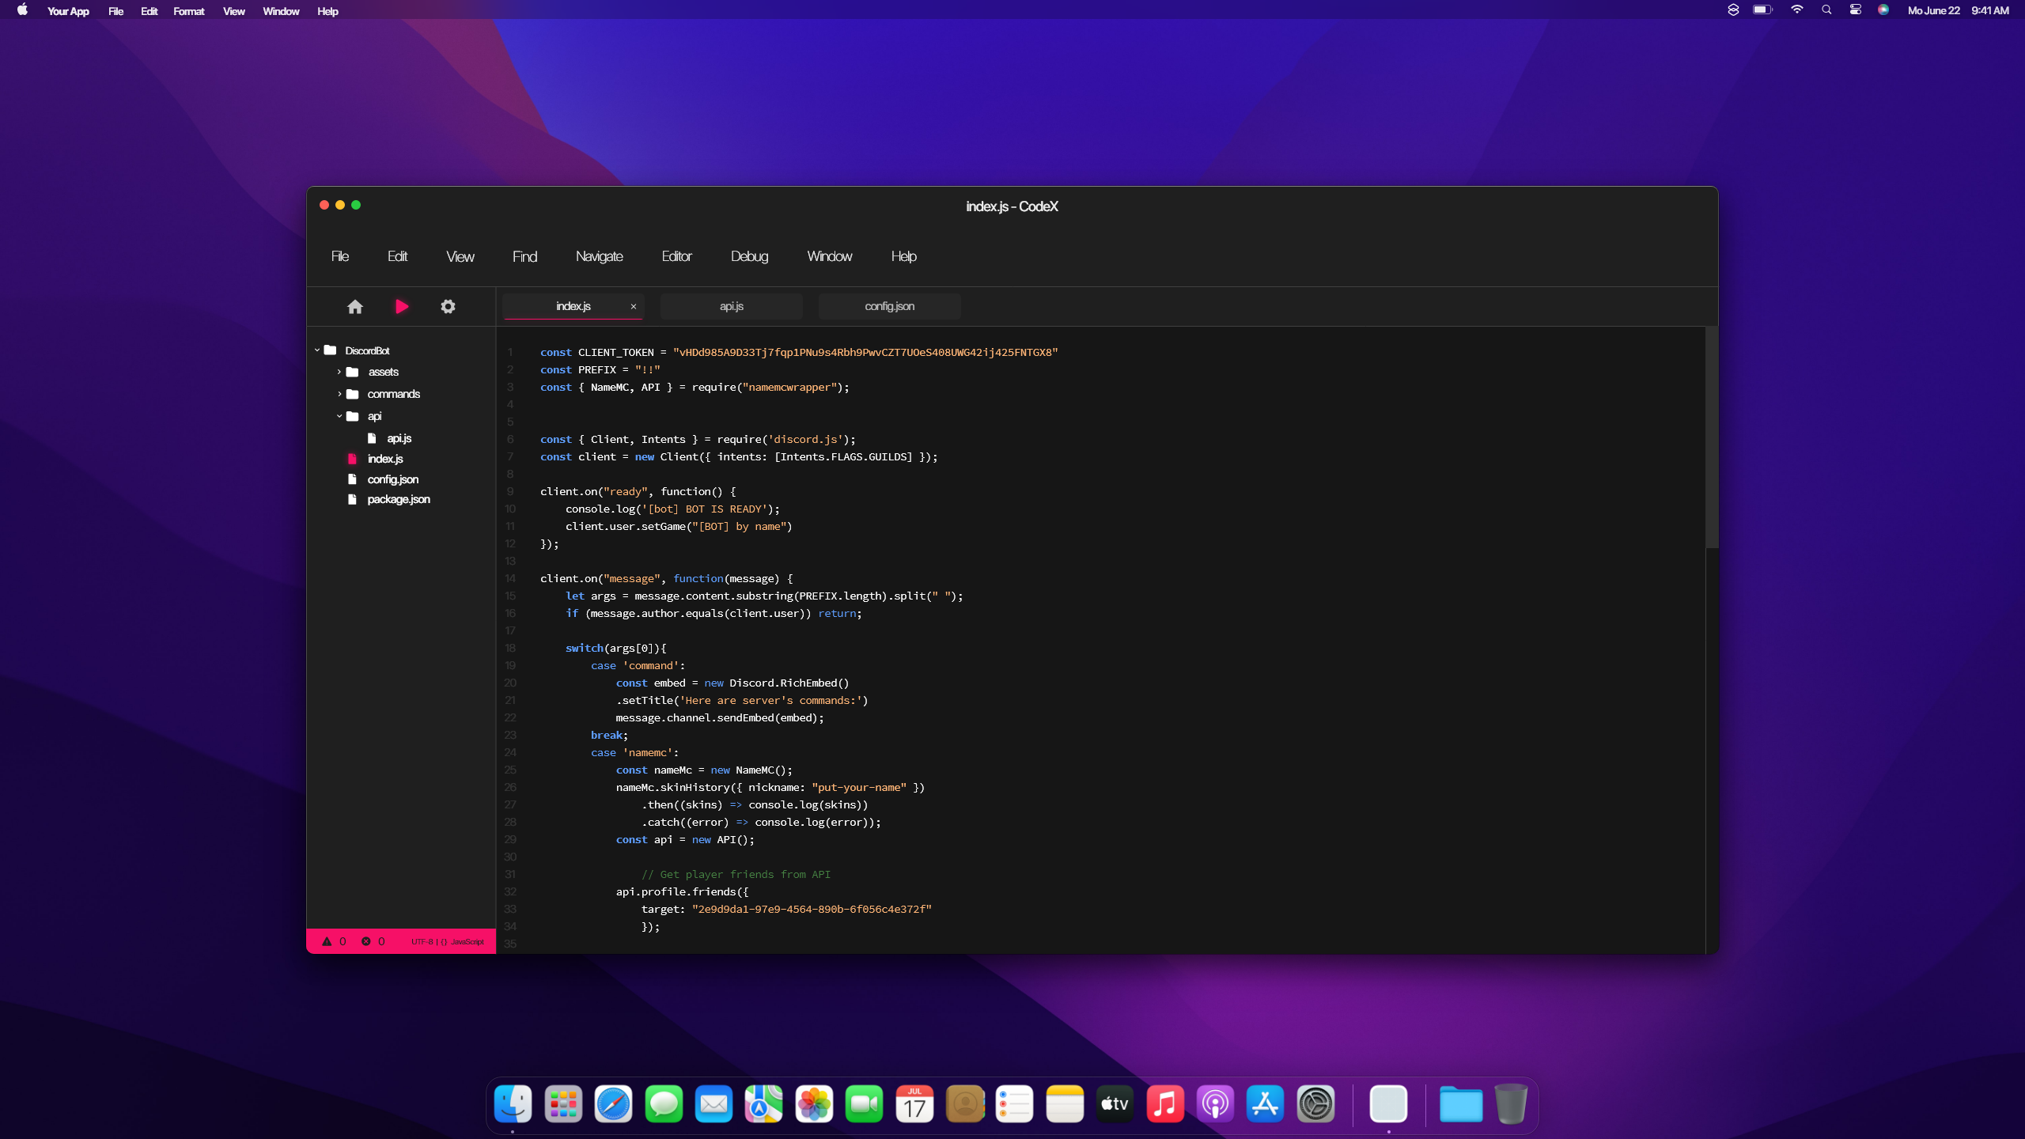Click the home icon in sidebar toolbar
Screen dimensions: 2025x1139
pos(355,307)
